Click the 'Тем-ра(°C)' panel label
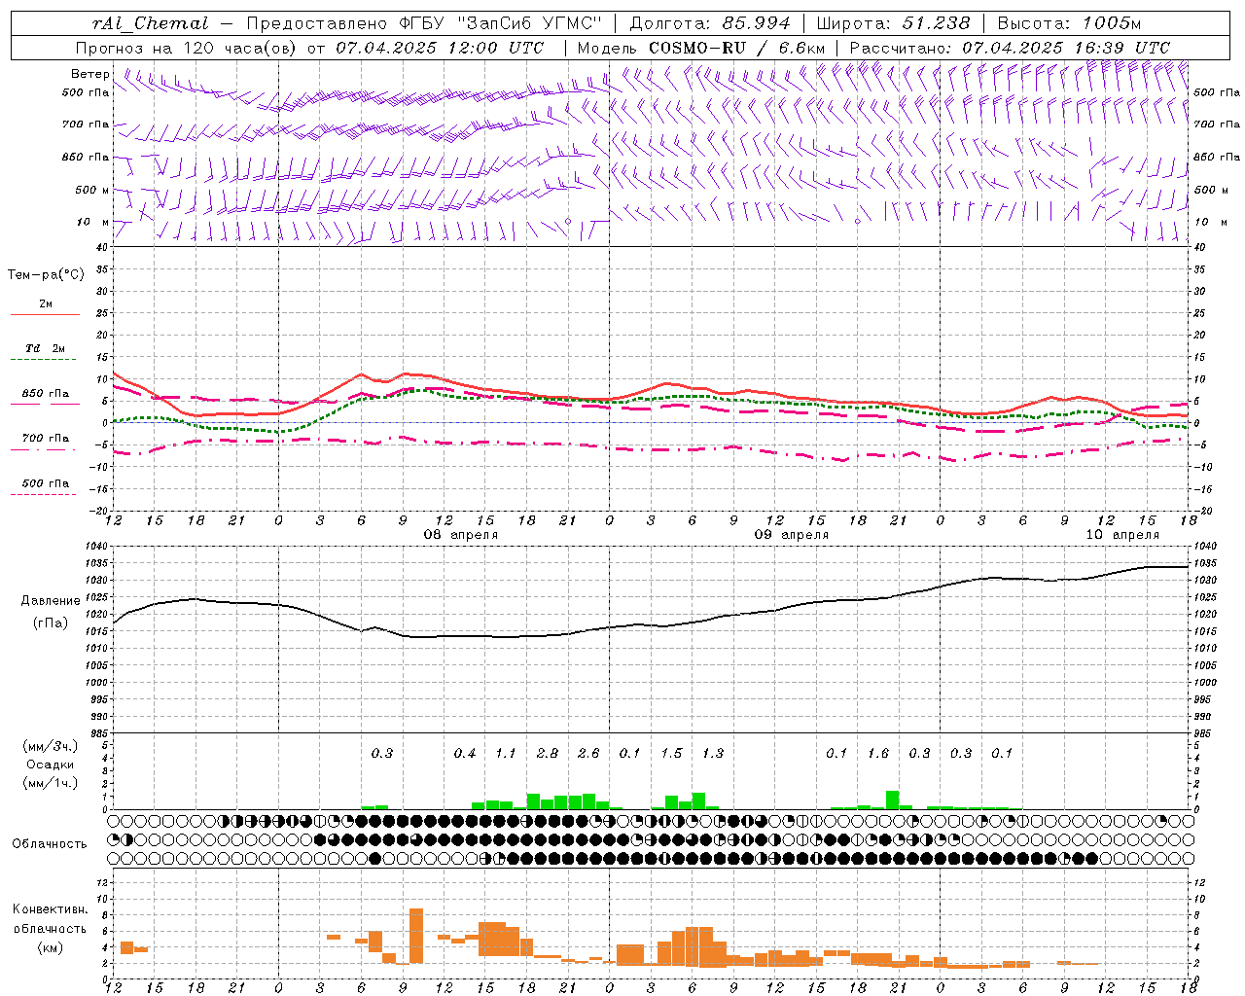1245x996 pixels. tap(47, 275)
